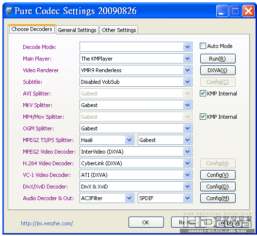This screenshot has height=236, width=257.
Task: Close the Pure Codec Settings window
Action: (x=248, y=11)
